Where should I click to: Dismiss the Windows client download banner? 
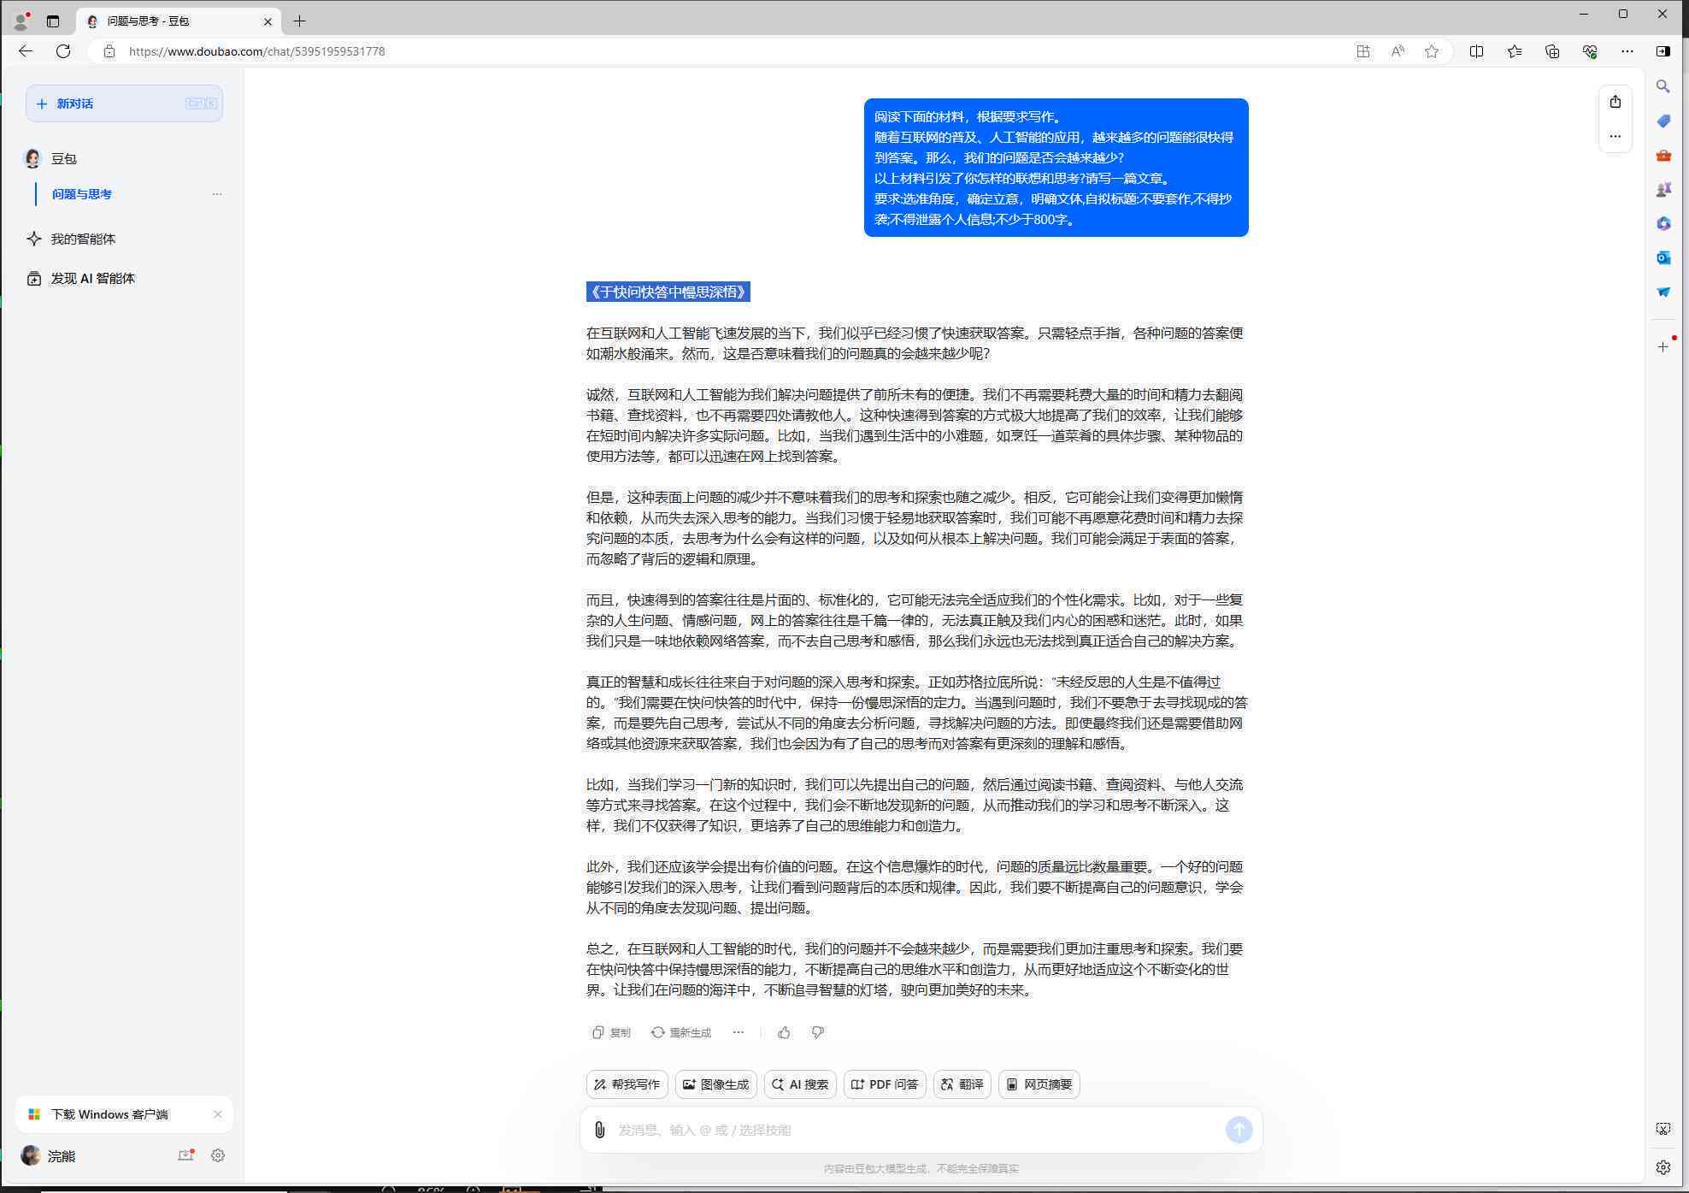point(218,1114)
